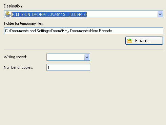This screenshot has height=125, width=166.
Task: Click the DVD burner drive icon in Destination
Action: coord(8,14)
